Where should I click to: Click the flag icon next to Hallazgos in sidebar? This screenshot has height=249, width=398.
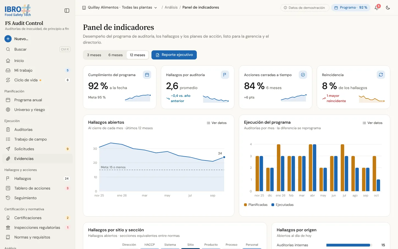coord(8,178)
